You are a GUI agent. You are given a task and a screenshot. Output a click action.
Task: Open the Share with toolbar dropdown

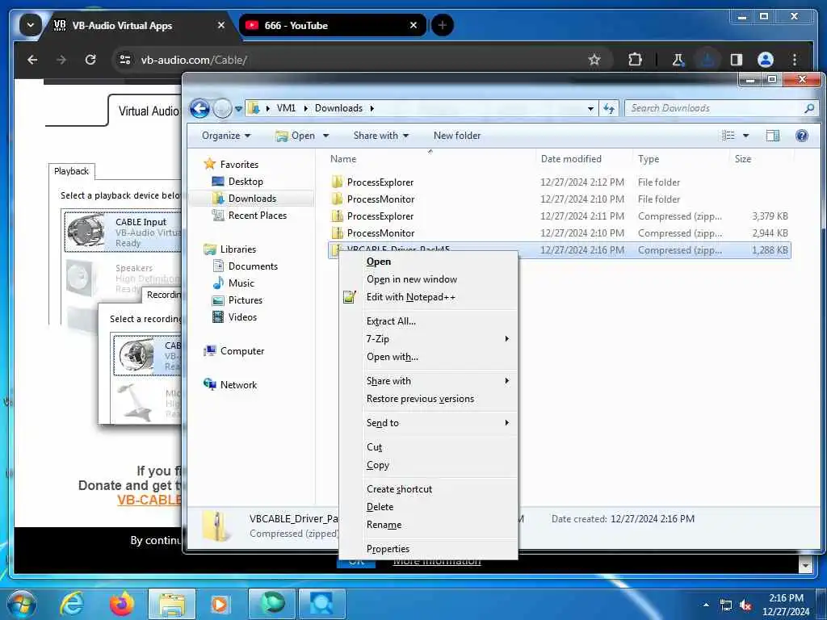[x=381, y=136]
